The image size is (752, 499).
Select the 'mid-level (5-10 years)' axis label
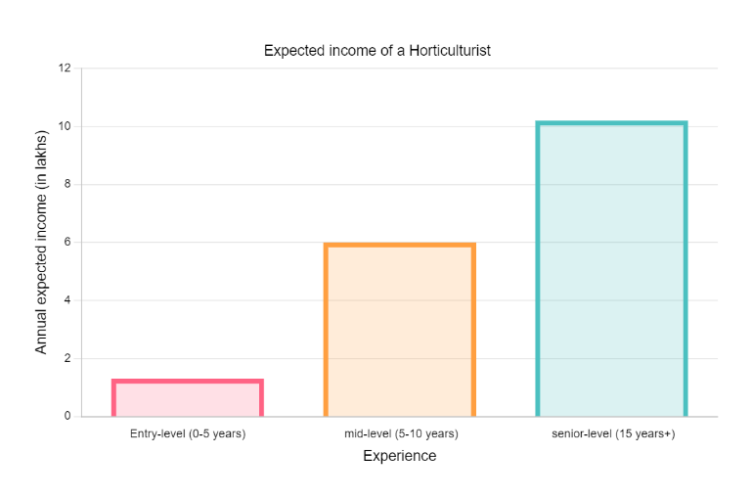[400, 433]
